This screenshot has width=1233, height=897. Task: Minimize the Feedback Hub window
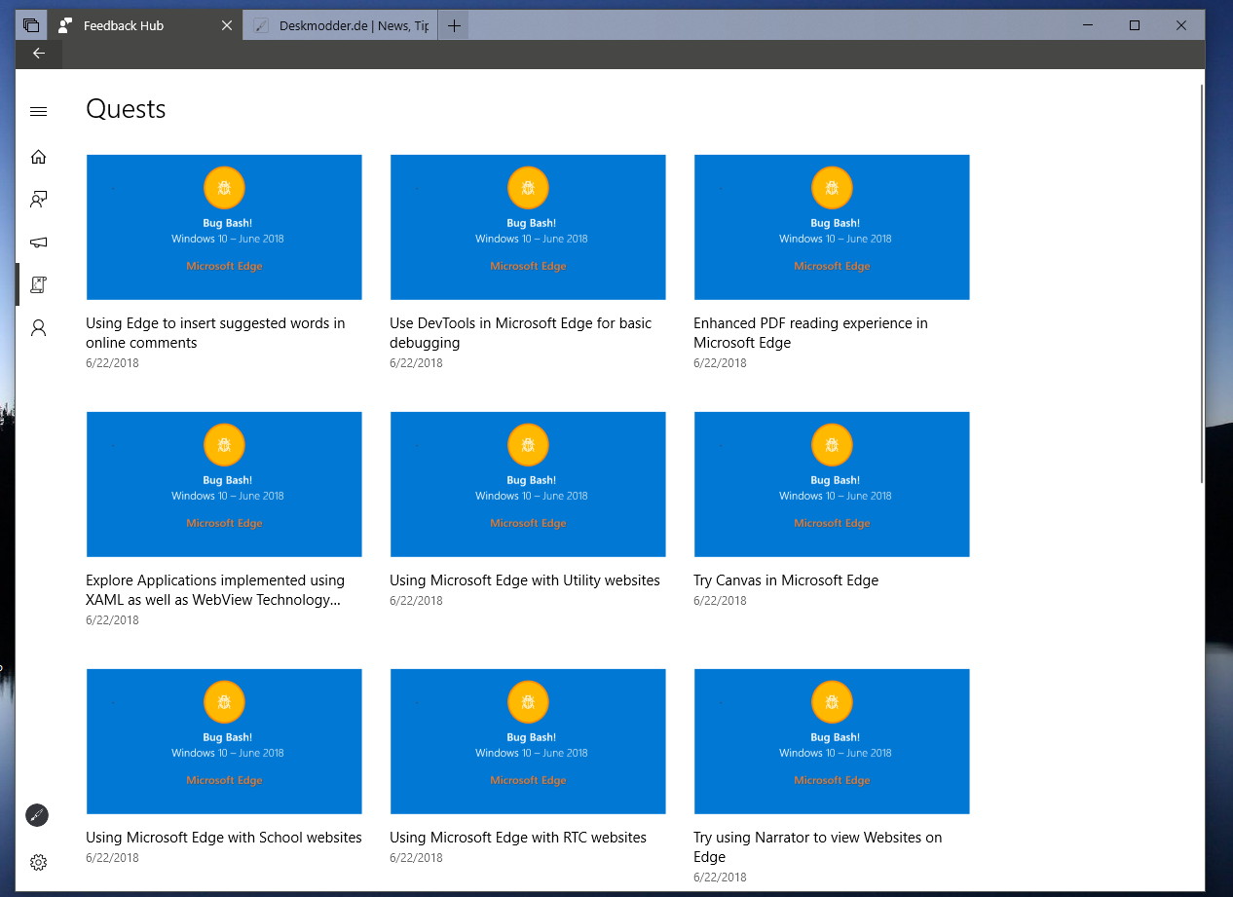pos(1088,25)
